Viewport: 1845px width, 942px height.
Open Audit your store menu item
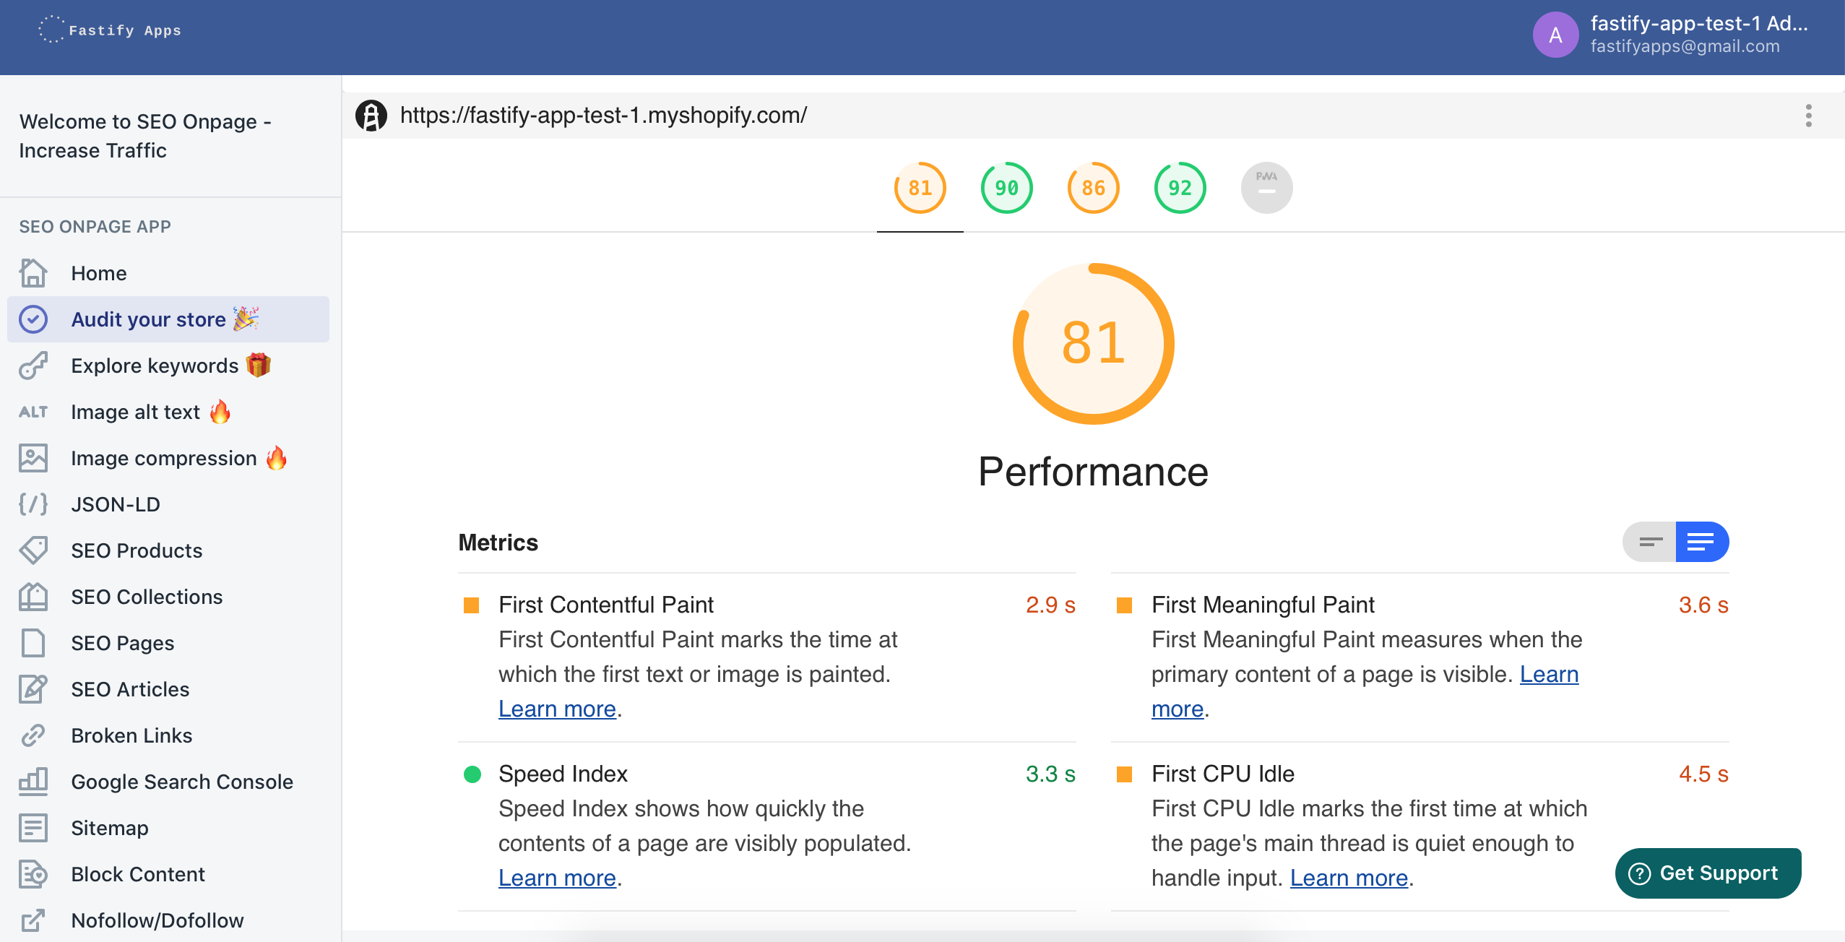click(148, 319)
